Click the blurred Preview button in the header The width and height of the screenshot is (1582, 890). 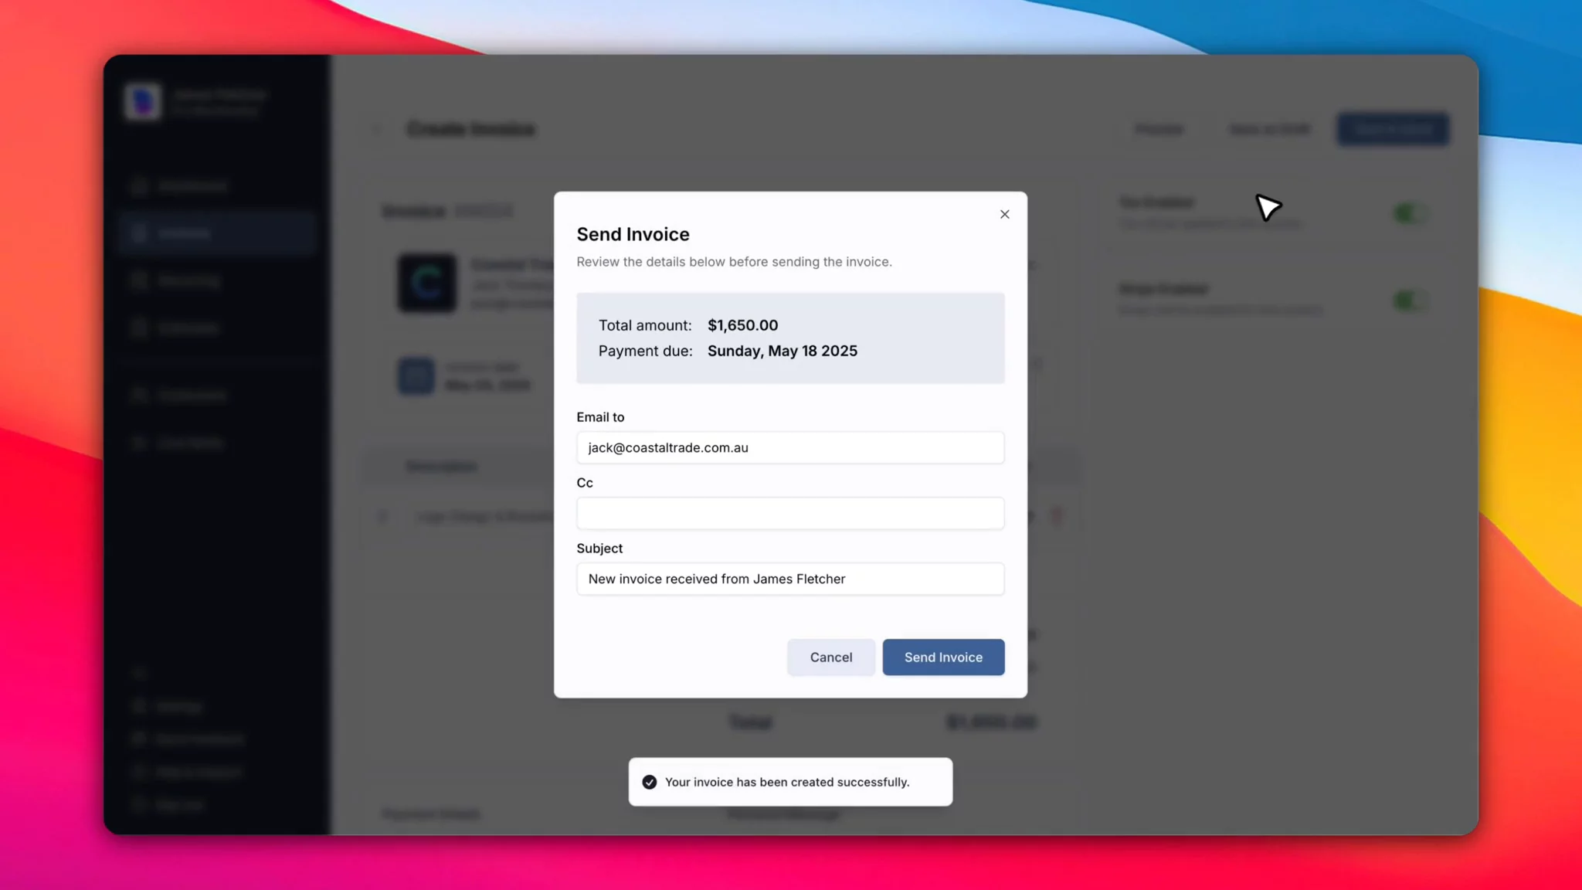coord(1159,129)
